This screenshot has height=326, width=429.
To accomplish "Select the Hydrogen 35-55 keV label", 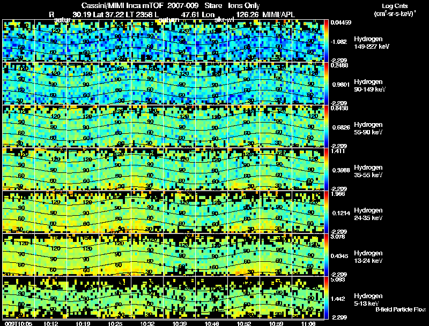I will [368, 171].
